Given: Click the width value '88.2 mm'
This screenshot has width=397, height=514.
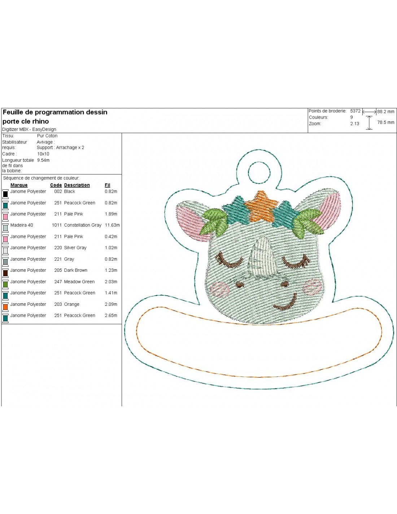Looking at the screenshot, I should pyautogui.click(x=386, y=112).
